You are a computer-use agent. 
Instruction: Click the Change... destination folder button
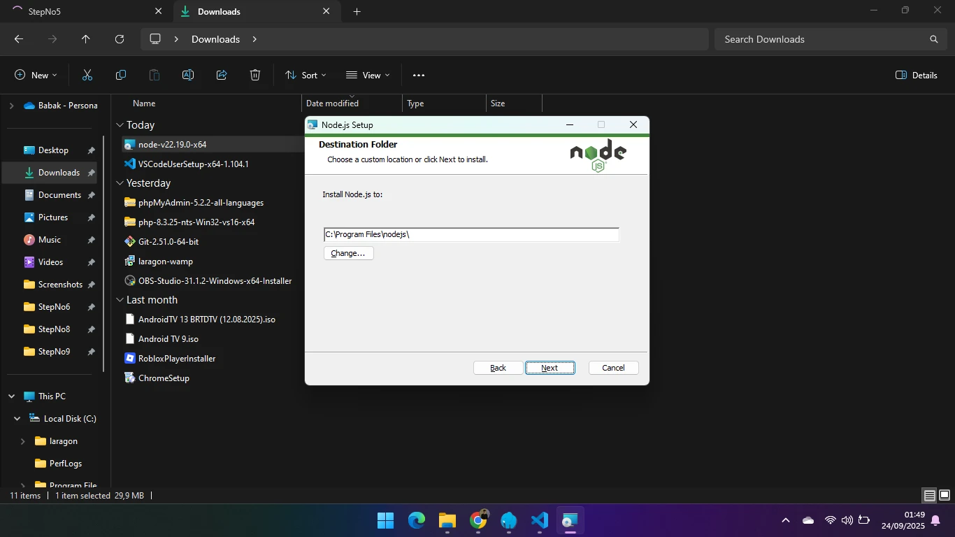click(x=348, y=253)
